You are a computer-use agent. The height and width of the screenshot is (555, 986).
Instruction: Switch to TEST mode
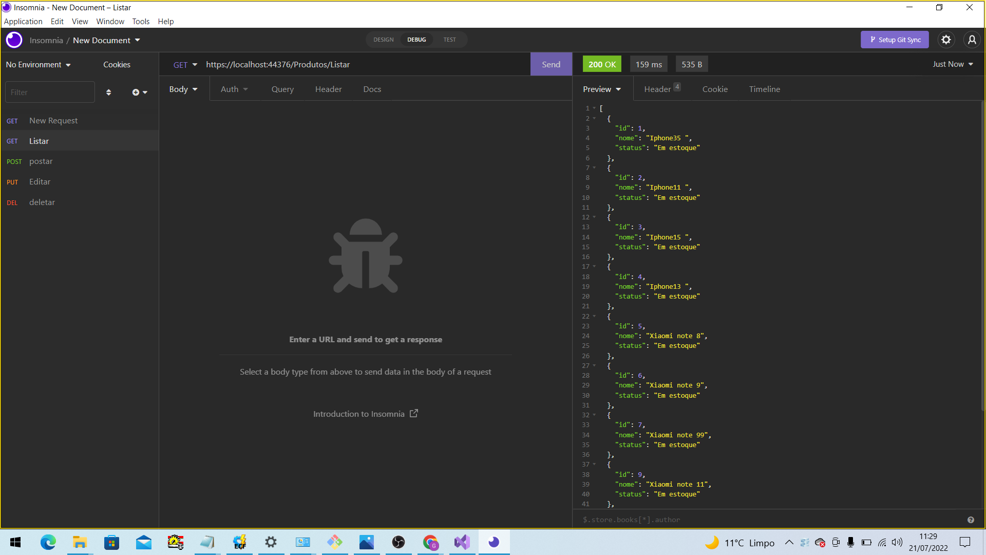449,40
